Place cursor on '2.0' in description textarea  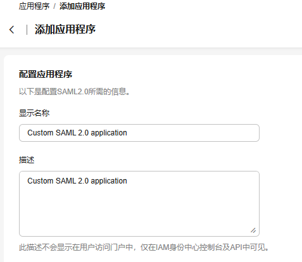(84, 181)
